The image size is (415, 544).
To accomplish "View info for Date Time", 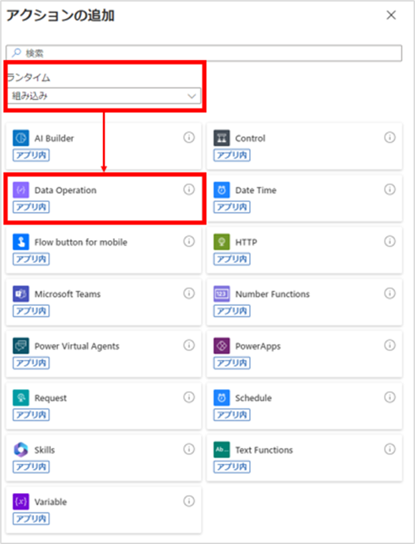I will click(390, 189).
